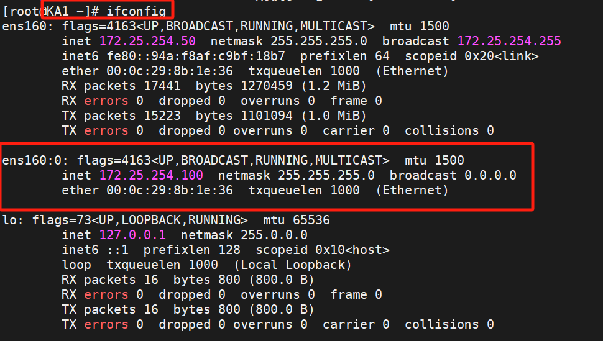Click scopeid 0x10<host> text
This screenshot has width=603, height=341.
pyautogui.click(x=323, y=250)
